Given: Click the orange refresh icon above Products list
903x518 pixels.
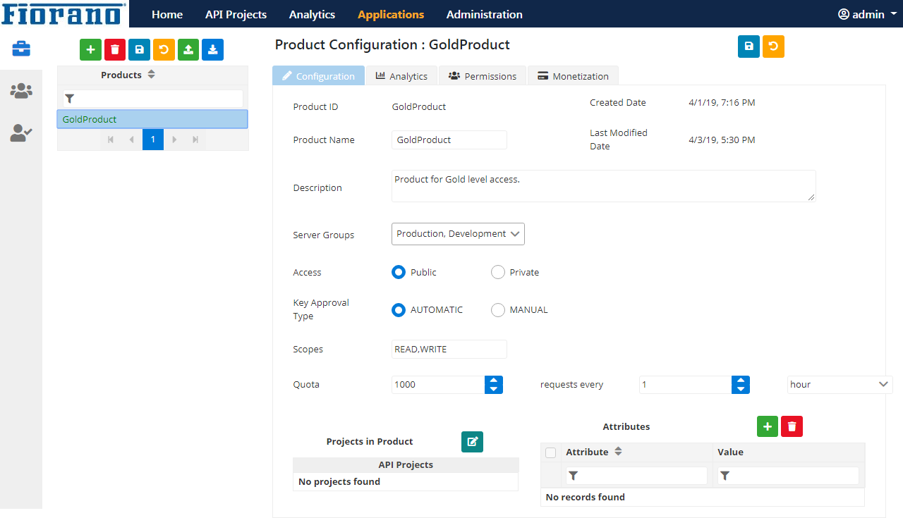Looking at the screenshot, I should 164,50.
